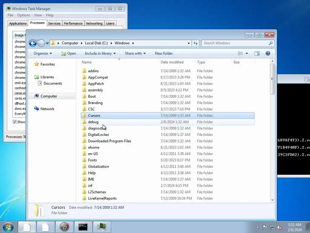Open View menu in Task Manager
This screenshot has height=233, width=310.
38,15
